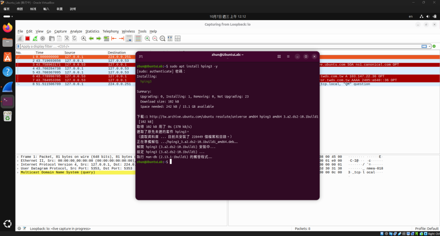
Task: Toggle auto-scroll during live capture
Action: point(129,38)
